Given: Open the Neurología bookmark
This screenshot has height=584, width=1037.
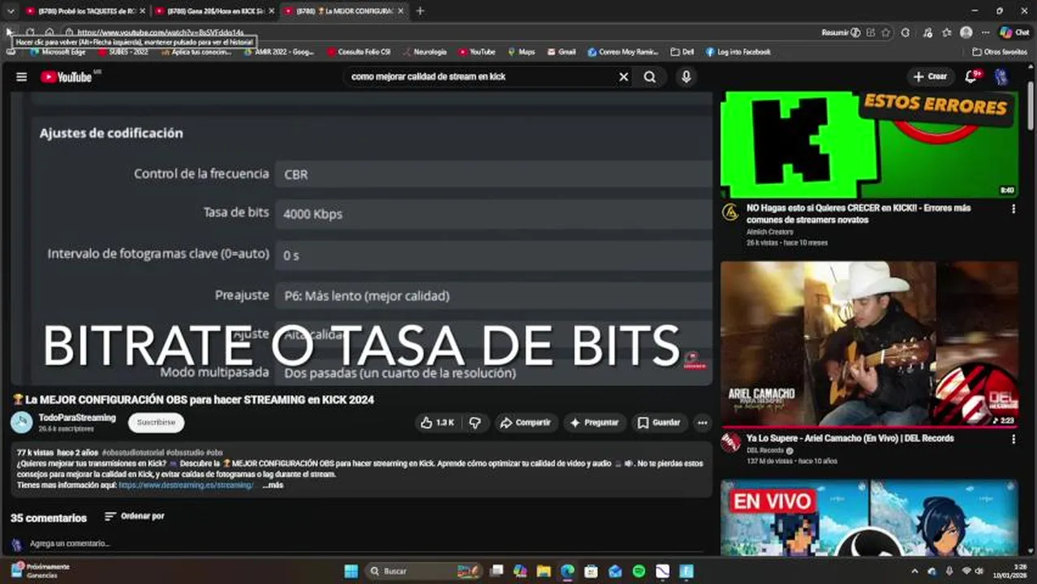Looking at the screenshot, I should point(424,51).
